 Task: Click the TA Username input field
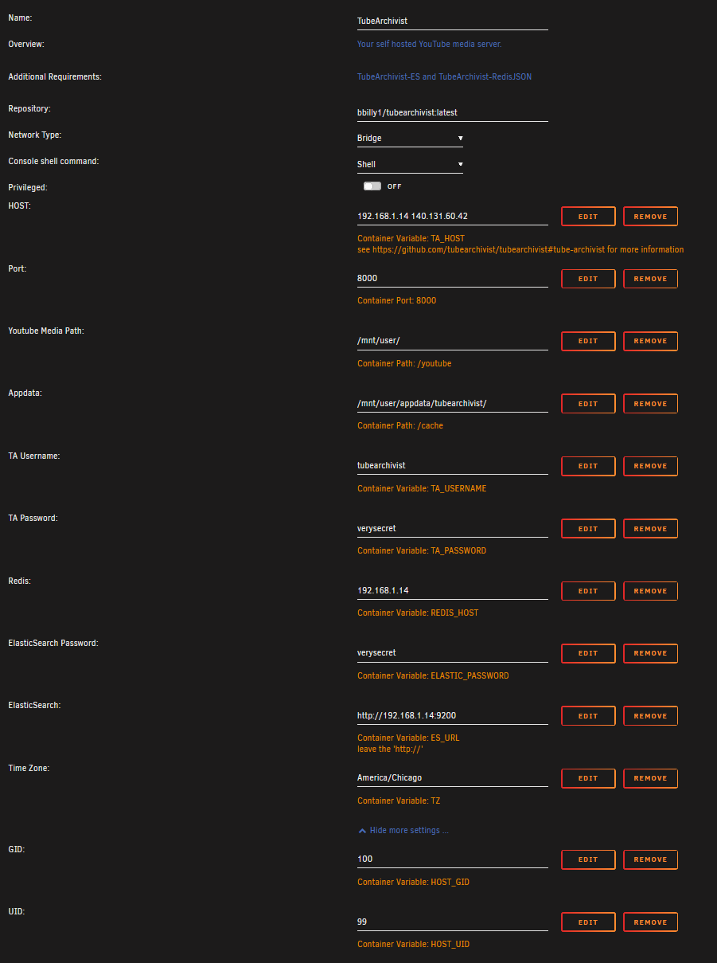point(453,466)
